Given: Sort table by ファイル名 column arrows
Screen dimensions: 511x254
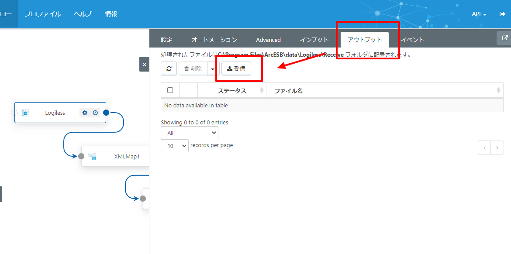Looking at the screenshot, I should point(499,90).
